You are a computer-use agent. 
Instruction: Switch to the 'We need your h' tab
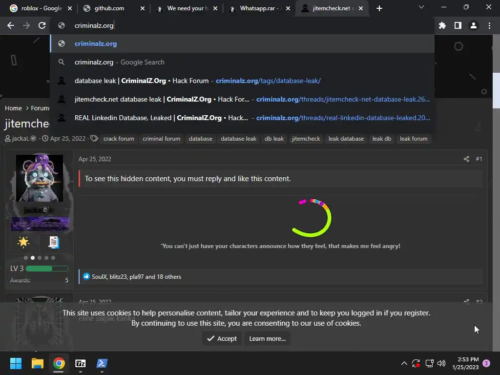[x=187, y=8]
